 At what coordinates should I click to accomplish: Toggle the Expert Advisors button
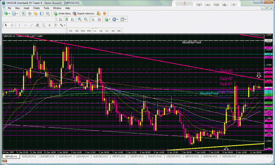coord(84,14)
